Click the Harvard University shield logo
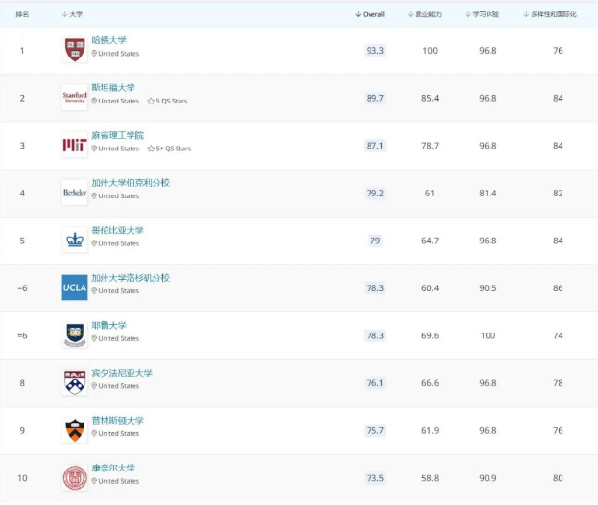Screen dimensions: 598x505 coord(75,50)
